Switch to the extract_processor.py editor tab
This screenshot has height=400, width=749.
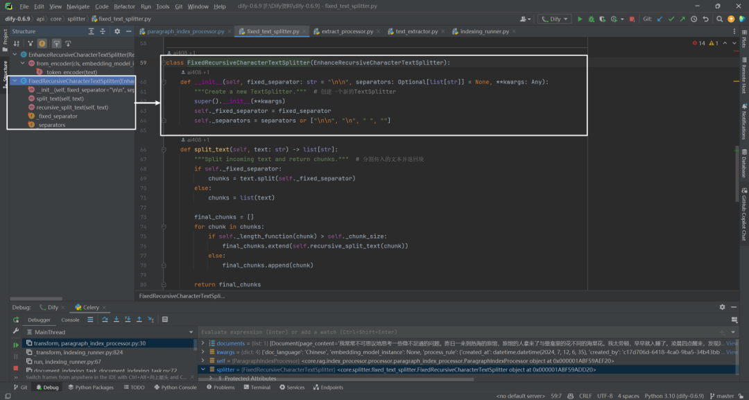click(347, 31)
